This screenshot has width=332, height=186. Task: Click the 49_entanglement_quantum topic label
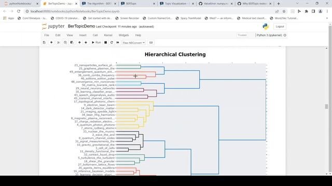coord(92,72)
